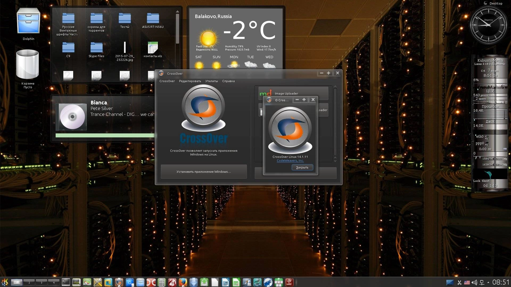Open the 'ASUS RT-N56U' folder
The height and width of the screenshot is (287, 511).
(153, 21)
